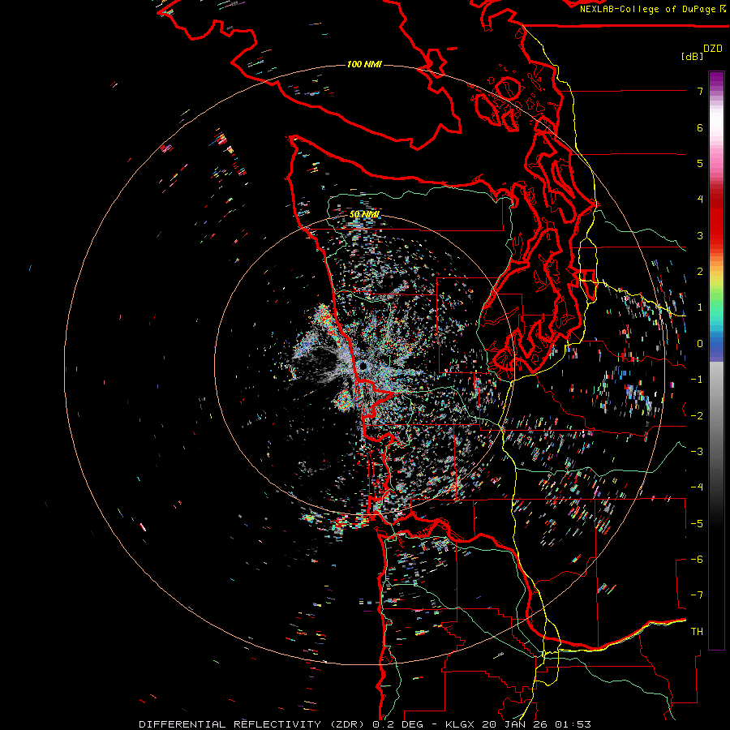Viewport: 730px width, 730px height.
Task: Click the TH threshold label on the legend
Action: point(697,632)
